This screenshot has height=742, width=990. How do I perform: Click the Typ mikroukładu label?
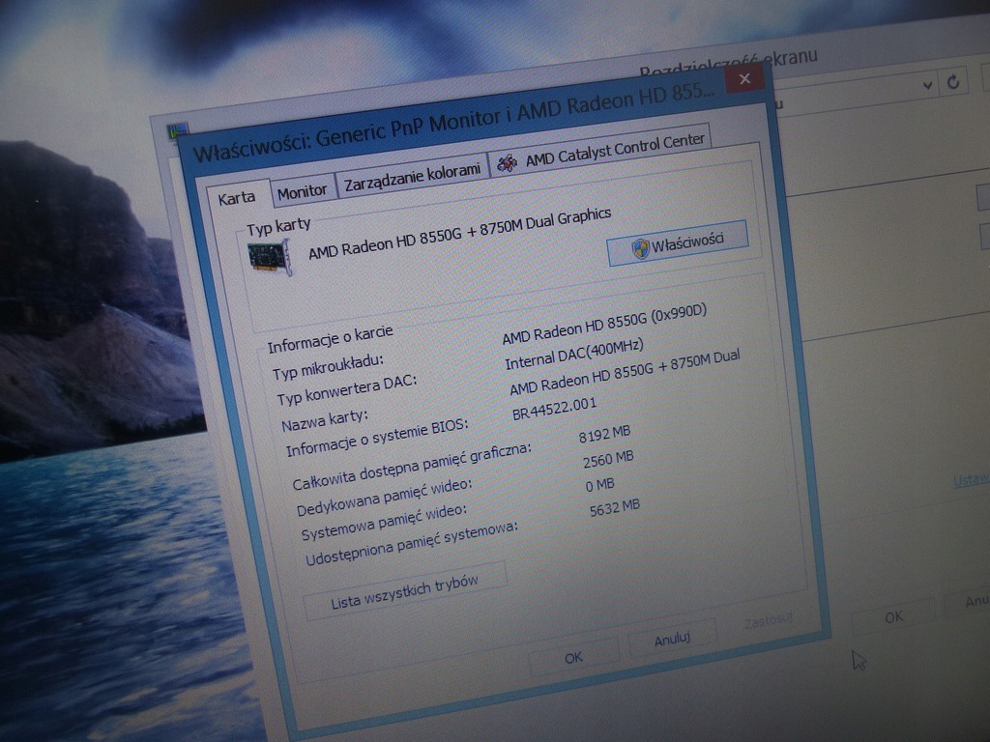[328, 367]
